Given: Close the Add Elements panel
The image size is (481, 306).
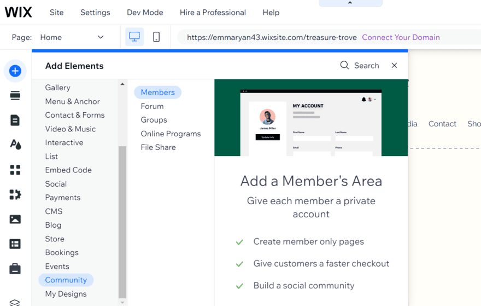Looking at the screenshot, I should (x=394, y=66).
